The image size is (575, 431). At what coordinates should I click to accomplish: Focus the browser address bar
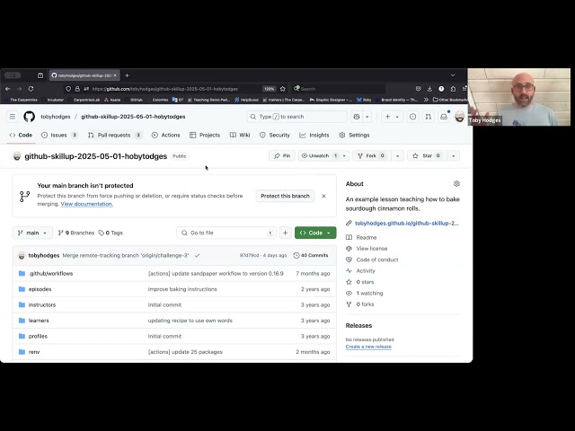(176, 89)
